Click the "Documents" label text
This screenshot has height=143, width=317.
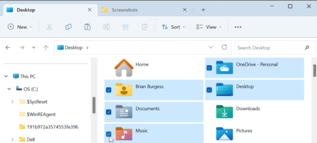[x=148, y=109]
